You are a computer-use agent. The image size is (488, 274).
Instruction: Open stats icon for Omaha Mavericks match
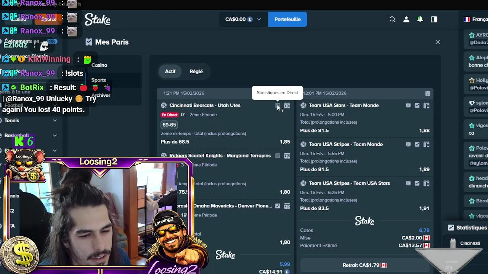pos(278,206)
